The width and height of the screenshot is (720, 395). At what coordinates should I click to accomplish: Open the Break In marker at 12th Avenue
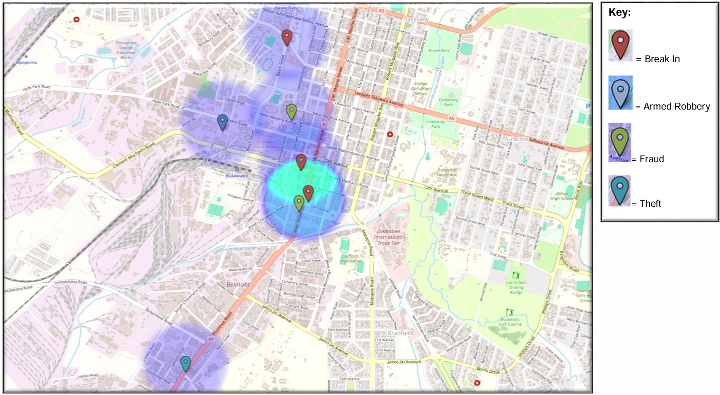[301, 161]
